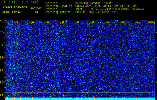Click the 1959 time marker
Screen dimensions: 157x100
click(136, 22)
